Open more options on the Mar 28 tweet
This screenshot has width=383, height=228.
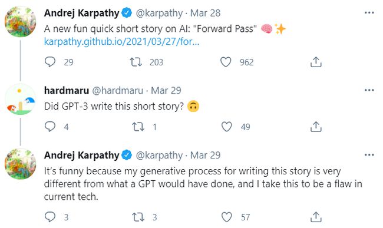369,13
